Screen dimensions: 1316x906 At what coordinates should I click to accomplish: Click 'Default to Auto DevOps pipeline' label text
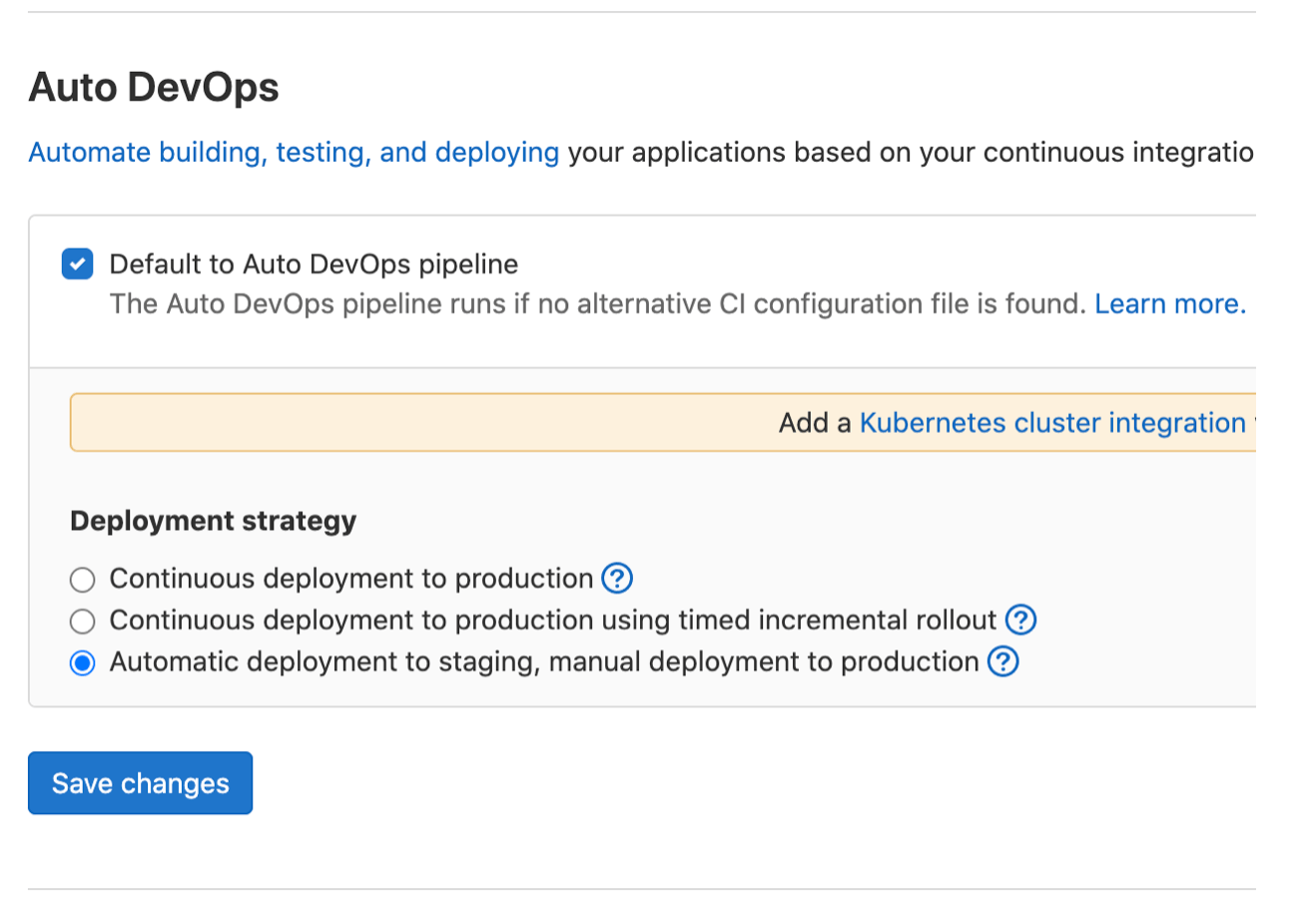click(x=314, y=264)
